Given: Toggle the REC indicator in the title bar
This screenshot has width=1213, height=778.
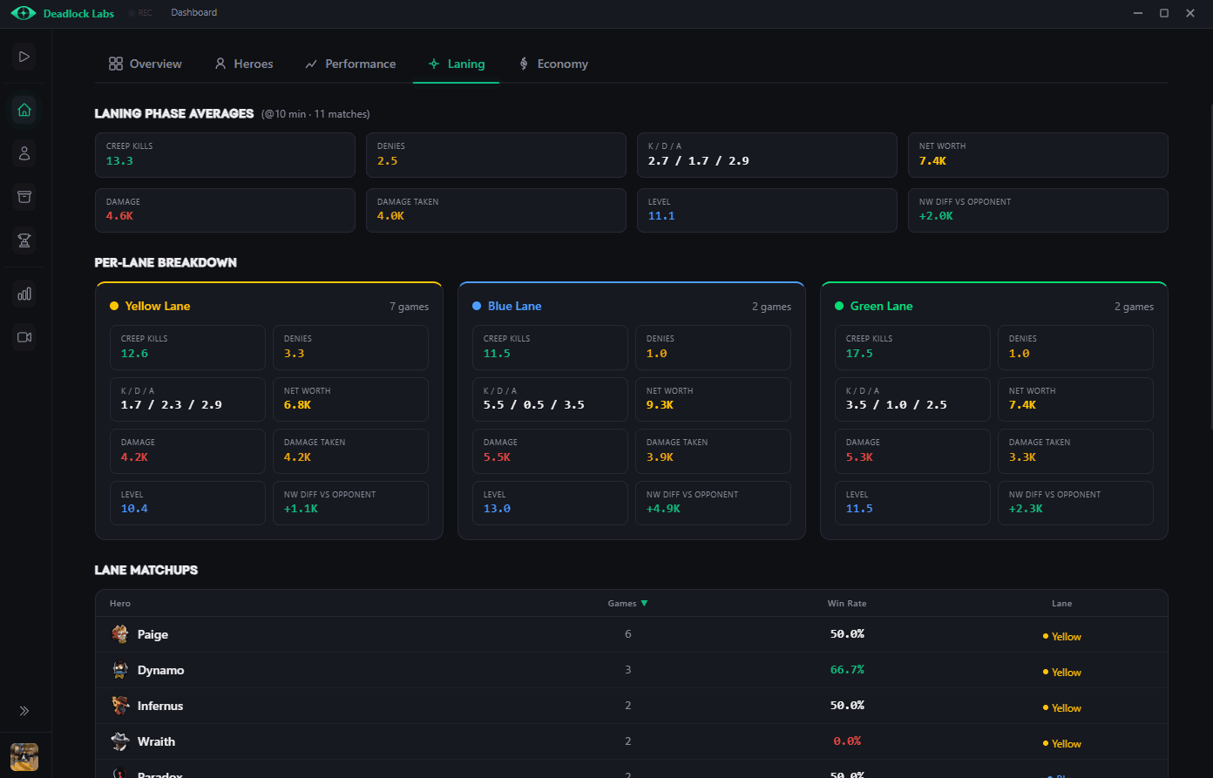Looking at the screenshot, I should click(x=139, y=12).
